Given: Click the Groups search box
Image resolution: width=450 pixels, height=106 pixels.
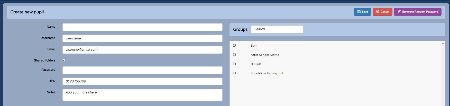Looking at the screenshot, I should click(277, 29).
